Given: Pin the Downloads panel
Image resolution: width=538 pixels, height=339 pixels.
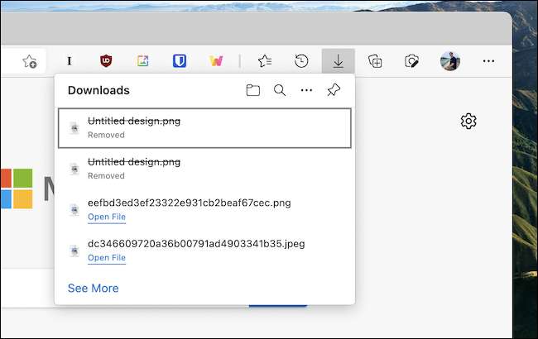Looking at the screenshot, I should click(334, 90).
